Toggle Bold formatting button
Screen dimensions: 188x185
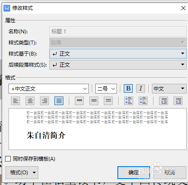pos(128,88)
